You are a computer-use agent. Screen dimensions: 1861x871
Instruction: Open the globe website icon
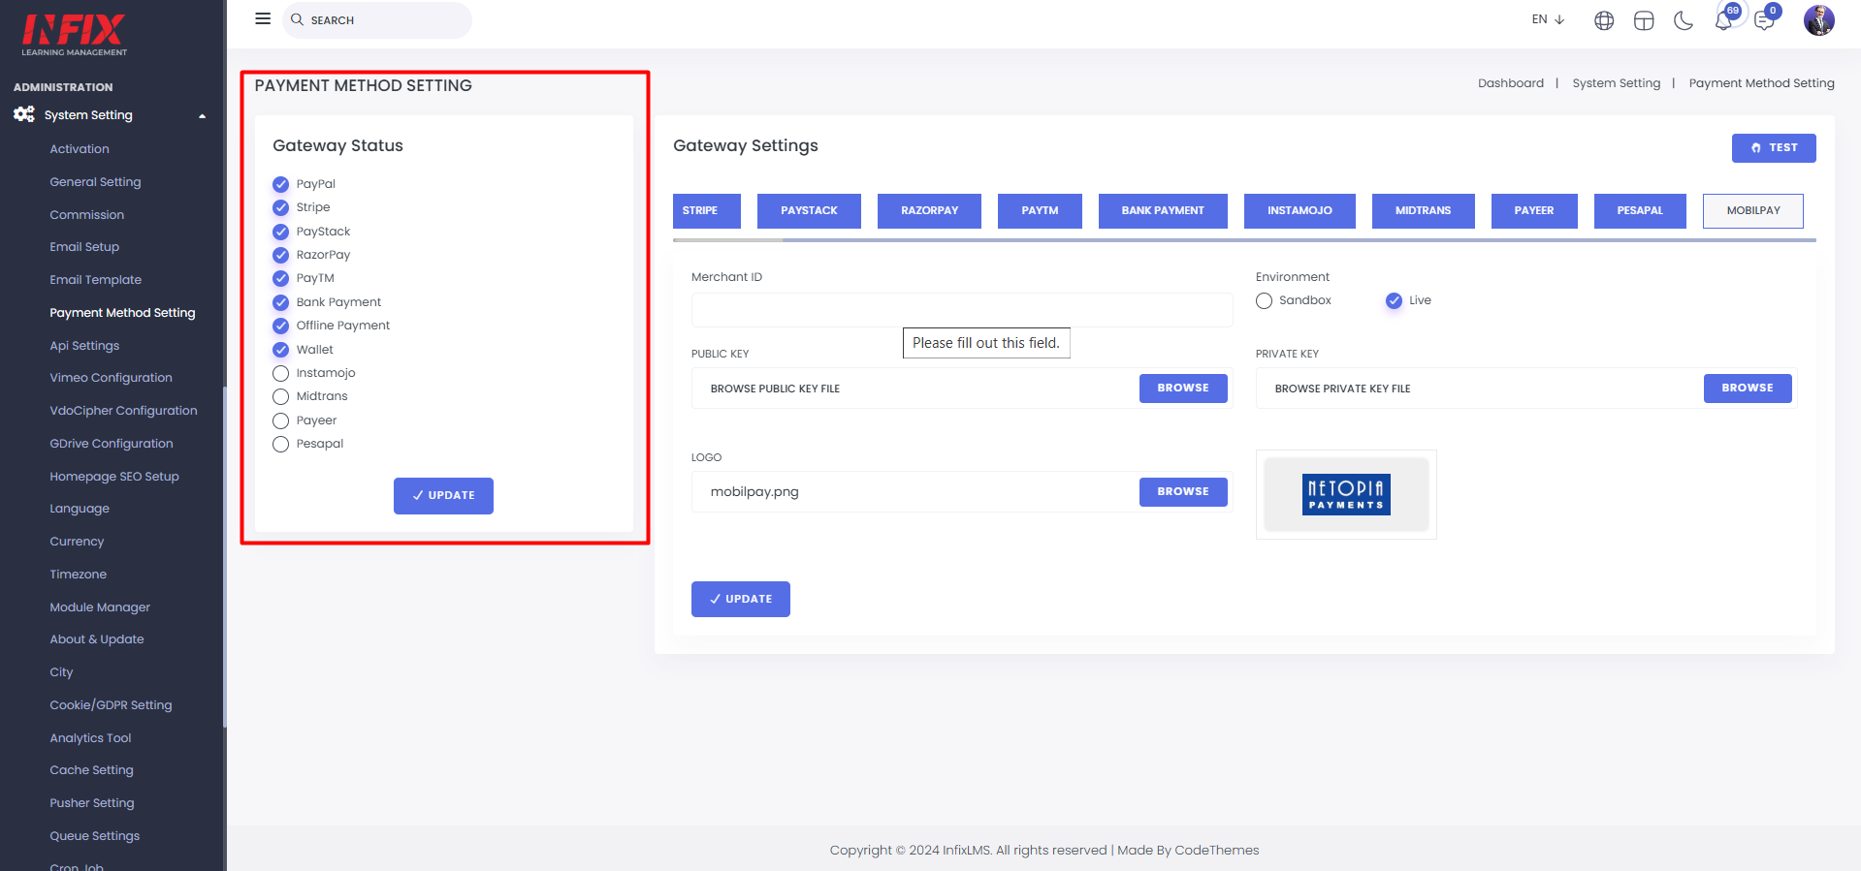(x=1604, y=20)
